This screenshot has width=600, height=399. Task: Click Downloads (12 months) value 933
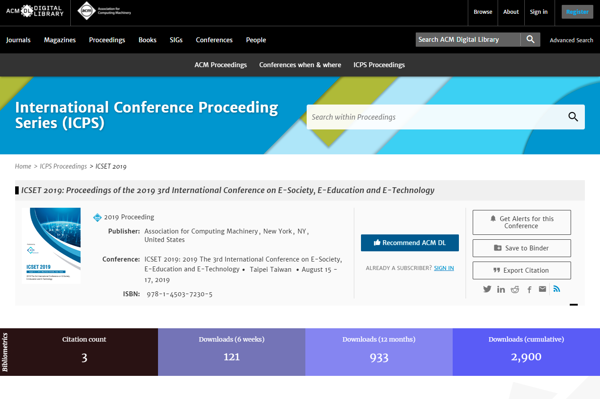(379, 358)
